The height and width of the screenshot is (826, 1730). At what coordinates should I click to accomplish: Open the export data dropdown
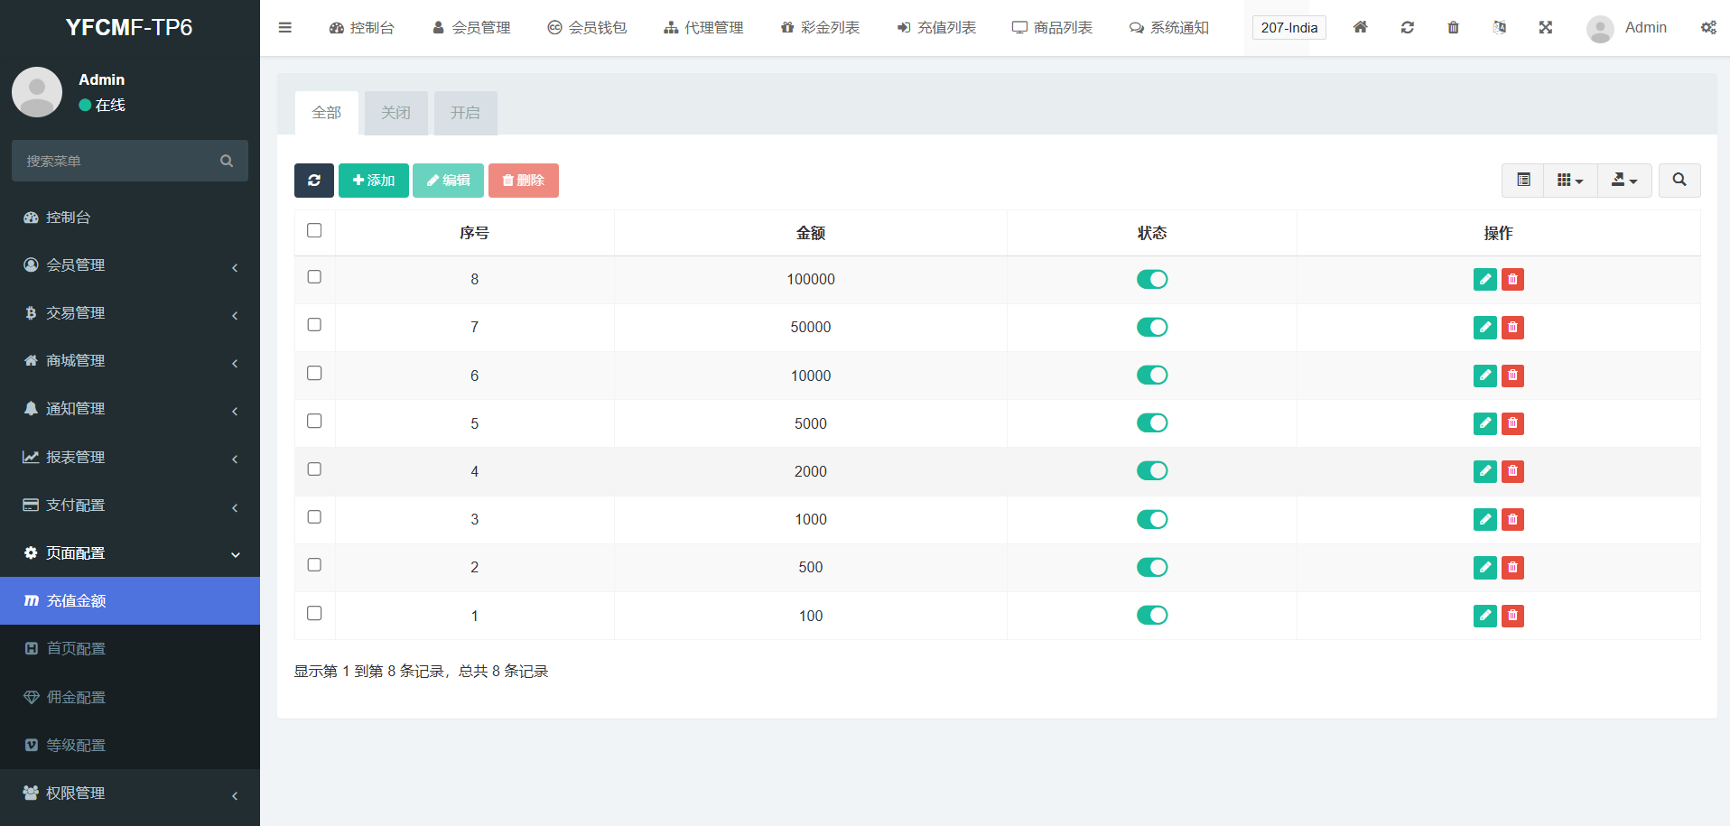click(1623, 181)
